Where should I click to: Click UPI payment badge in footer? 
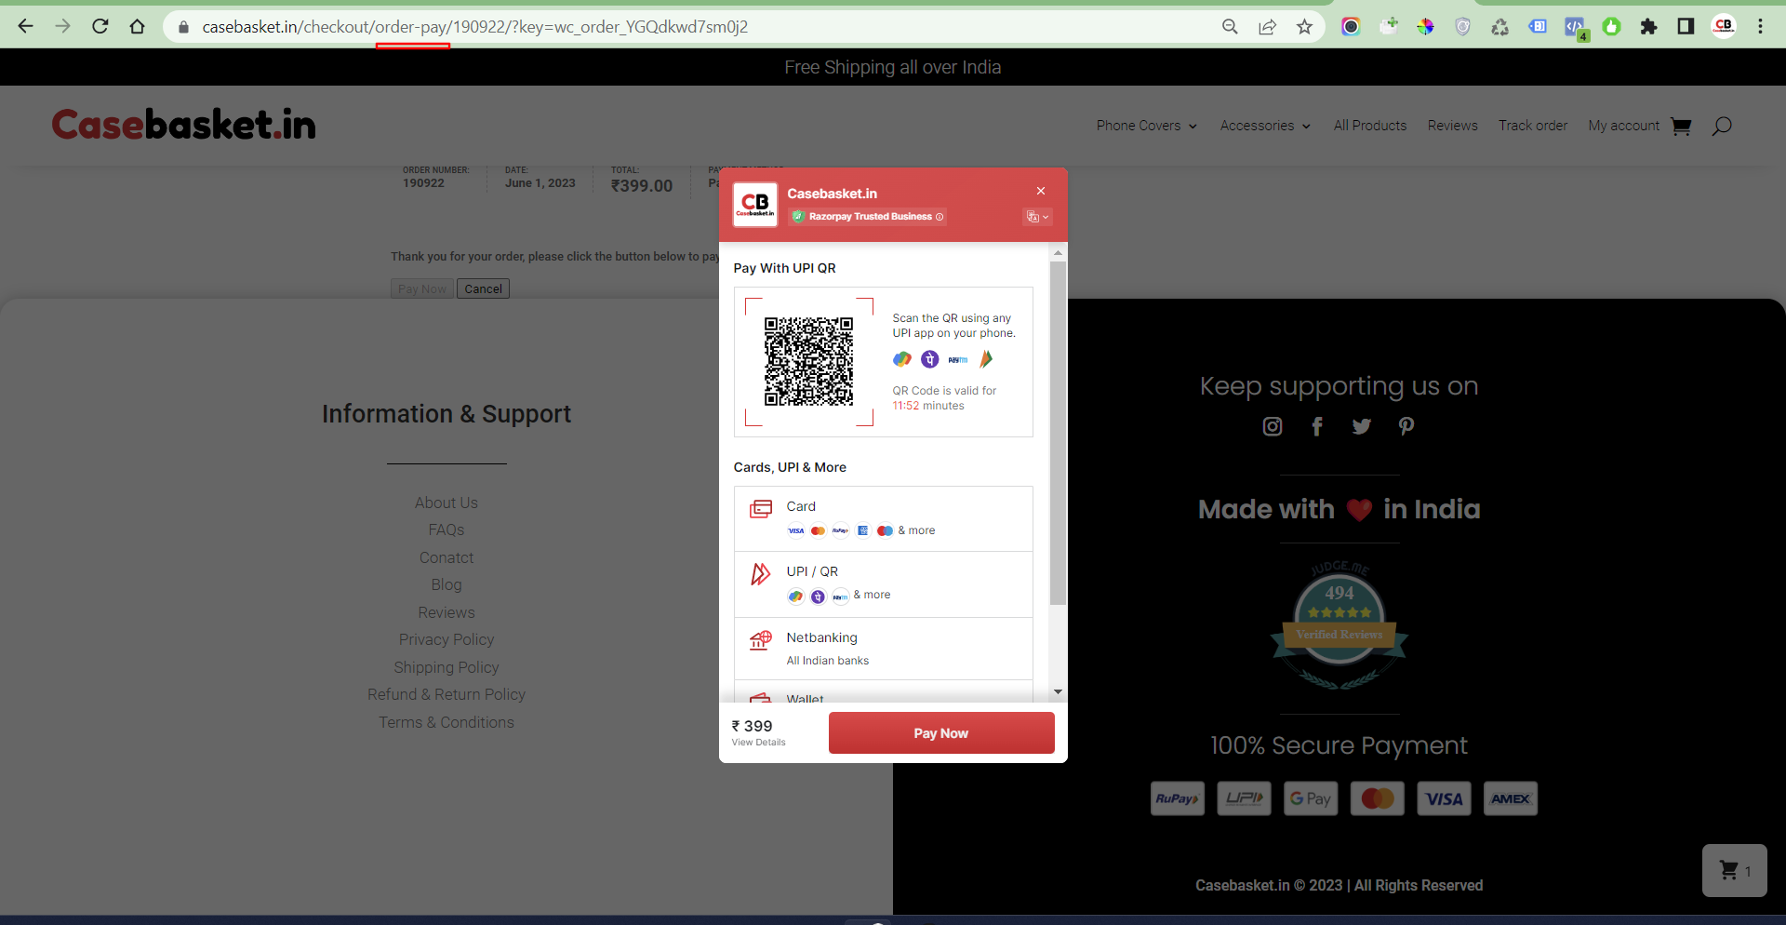point(1245,798)
